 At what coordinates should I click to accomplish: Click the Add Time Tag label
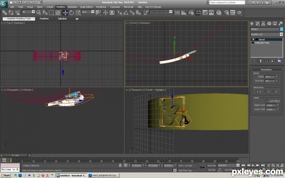(185, 170)
